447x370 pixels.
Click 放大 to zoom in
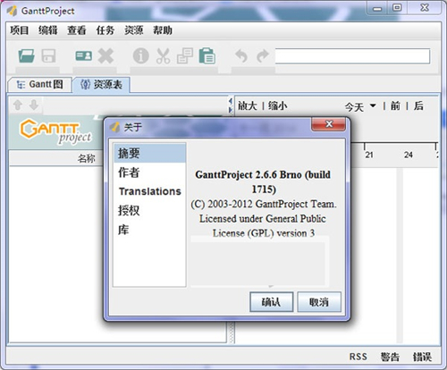coord(248,105)
